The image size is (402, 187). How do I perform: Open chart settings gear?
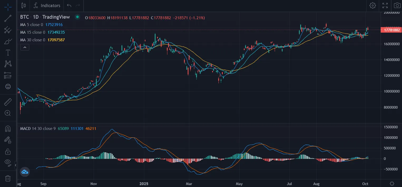(372, 6)
